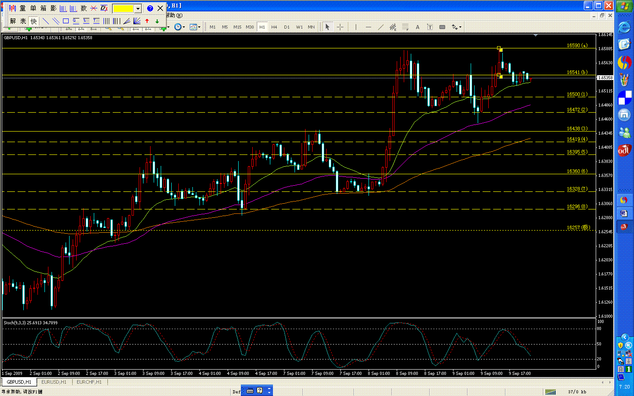The height and width of the screenshot is (396, 634).
Task: Switch chart to M1 timeframe
Action: tap(213, 27)
